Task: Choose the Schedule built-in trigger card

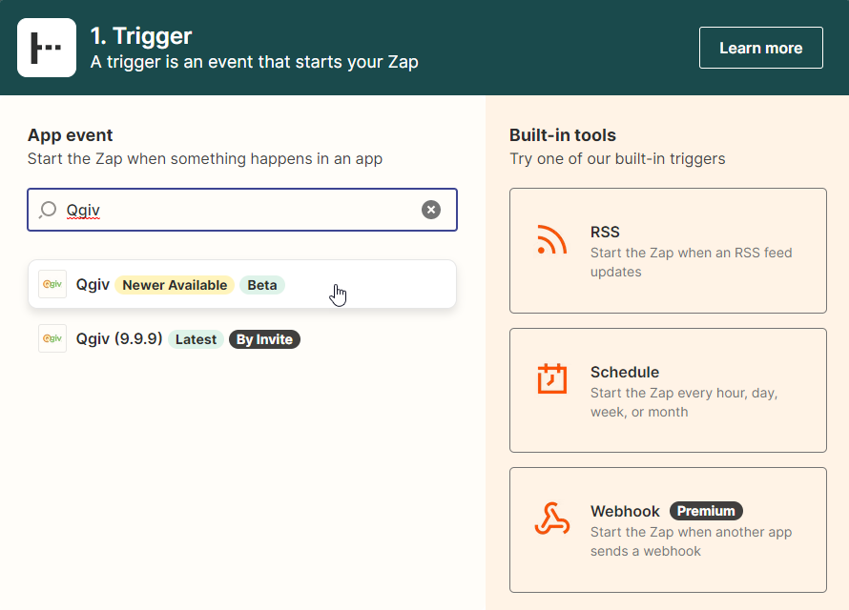Action: [668, 391]
